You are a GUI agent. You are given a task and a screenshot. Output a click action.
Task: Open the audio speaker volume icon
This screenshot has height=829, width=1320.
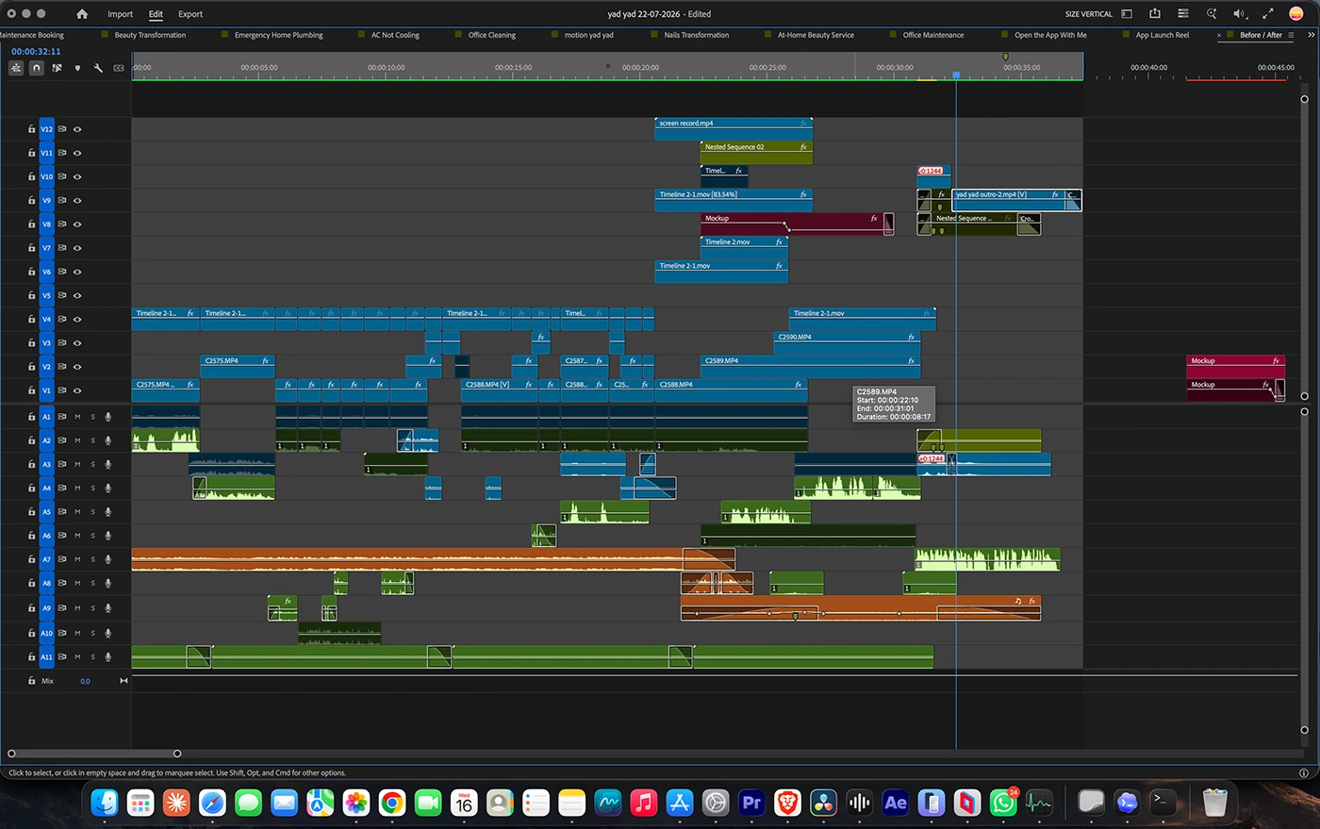[x=1240, y=14]
